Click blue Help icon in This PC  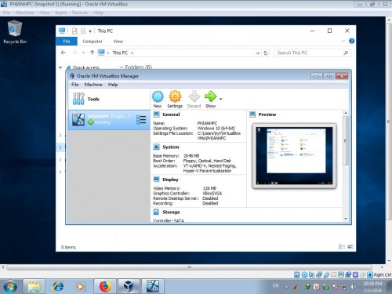tap(351, 41)
